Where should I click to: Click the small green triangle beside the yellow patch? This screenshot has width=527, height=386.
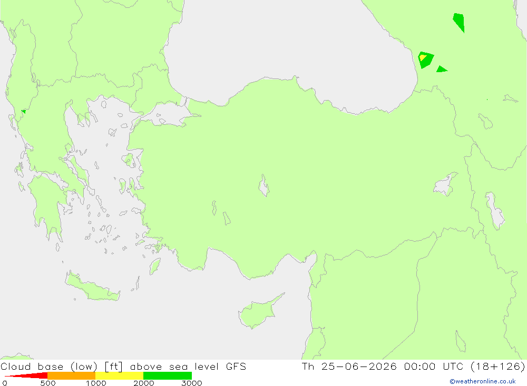coord(441,69)
